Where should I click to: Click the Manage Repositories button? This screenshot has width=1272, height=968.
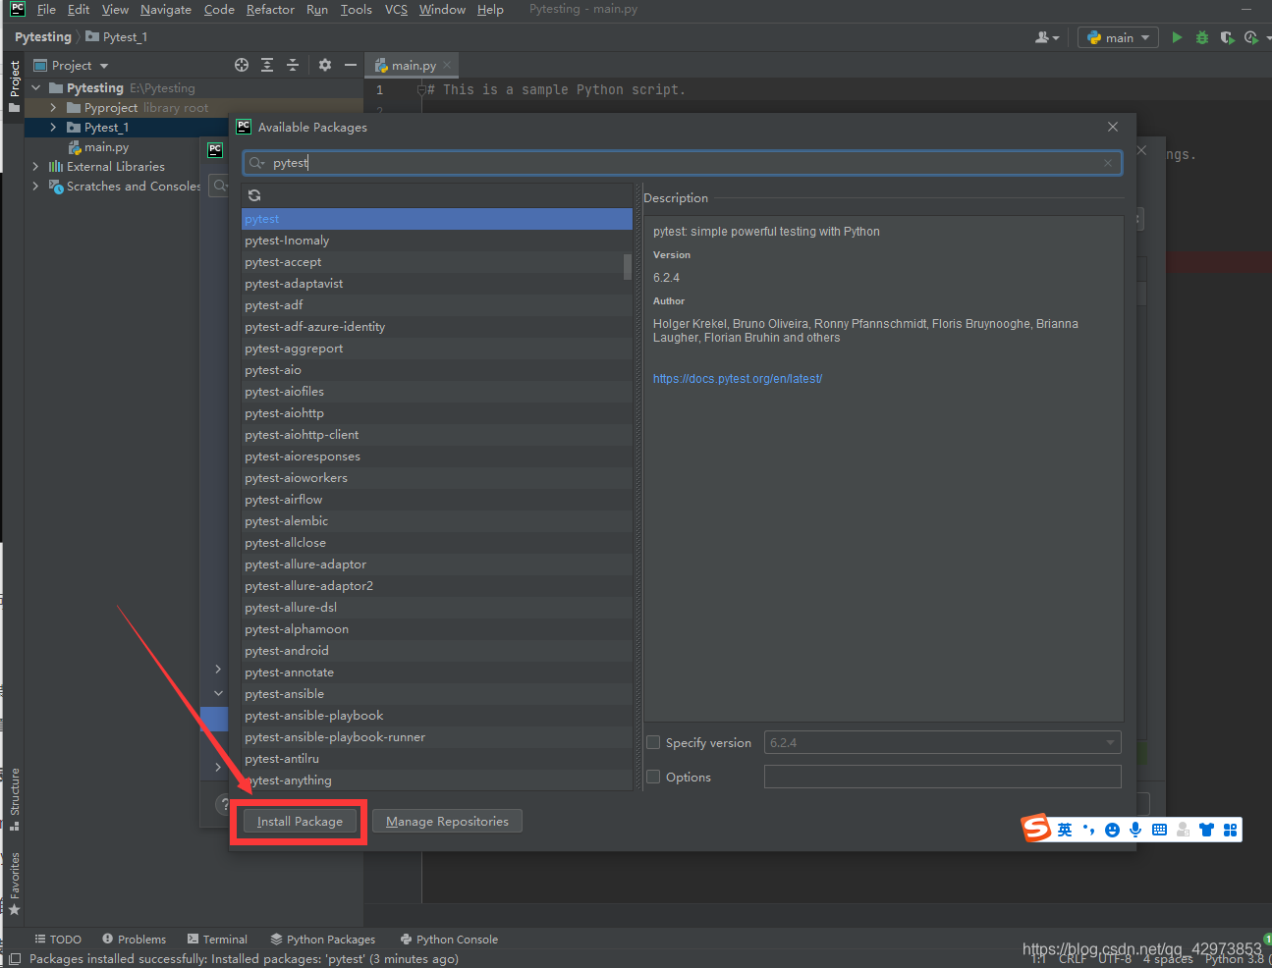coord(447,822)
